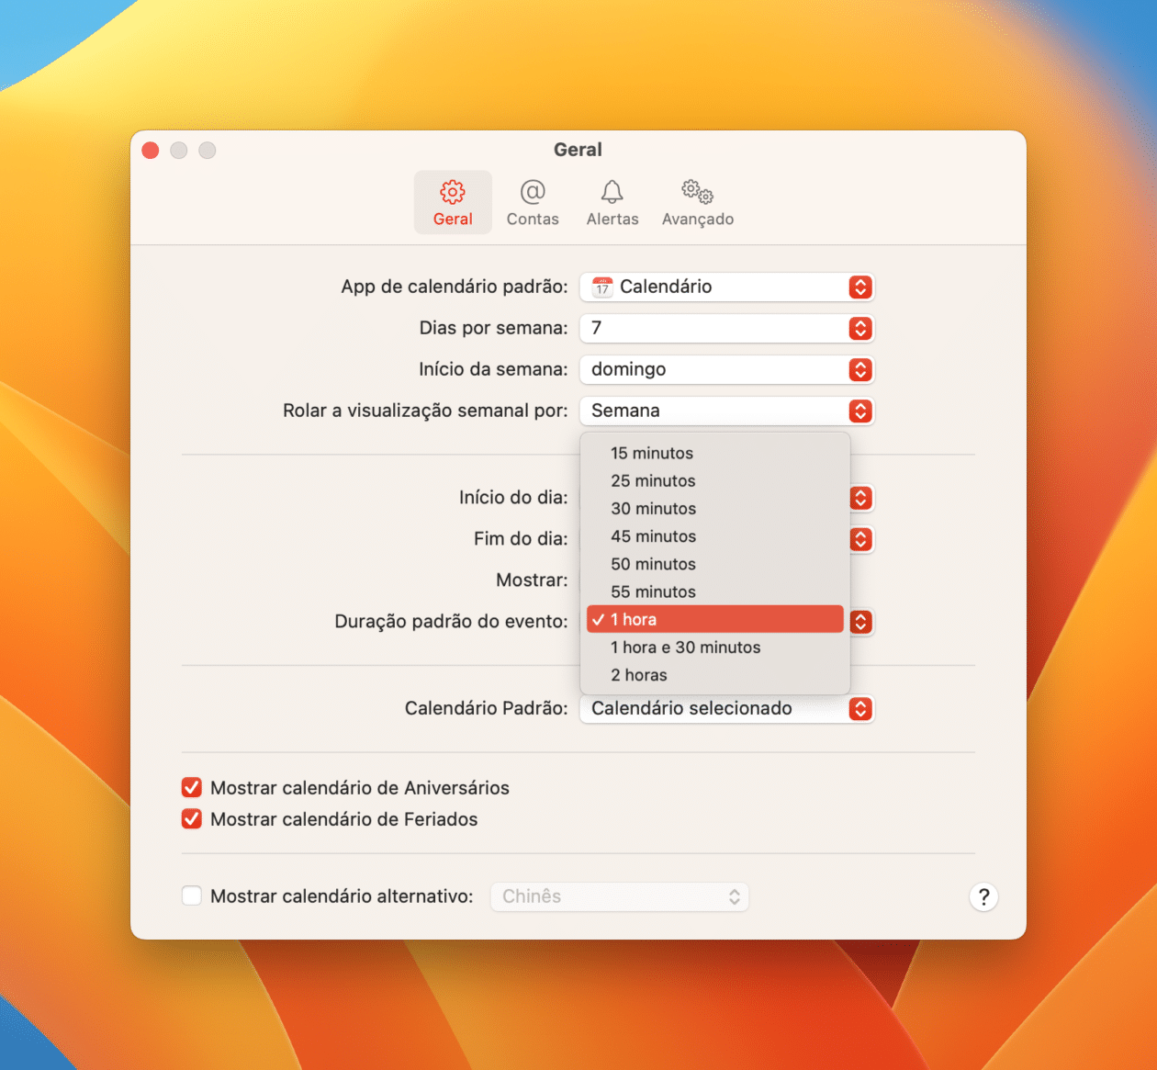This screenshot has height=1070, width=1157.
Task: Click the help question mark button
Action: (x=983, y=897)
